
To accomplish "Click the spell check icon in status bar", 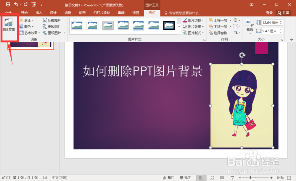I will tap(45, 177).
